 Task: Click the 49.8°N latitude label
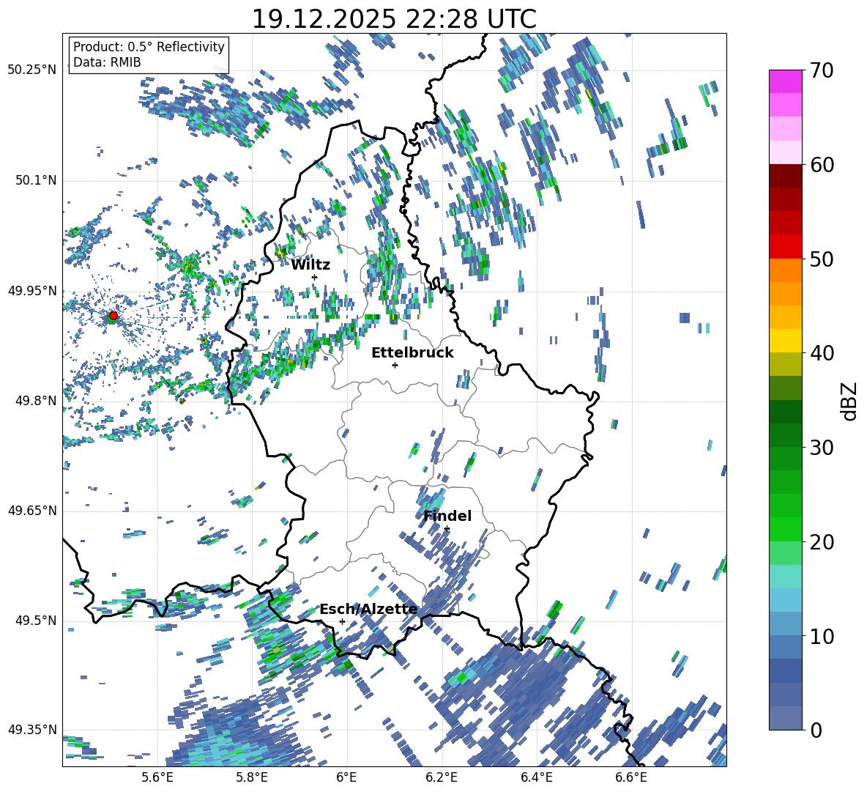pos(35,401)
